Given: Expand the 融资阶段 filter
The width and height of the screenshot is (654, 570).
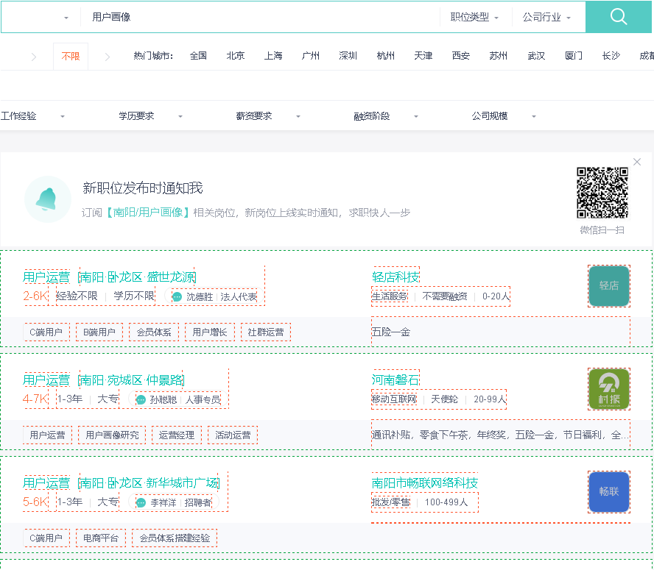Looking at the screenshot, I should pos(386,115).
